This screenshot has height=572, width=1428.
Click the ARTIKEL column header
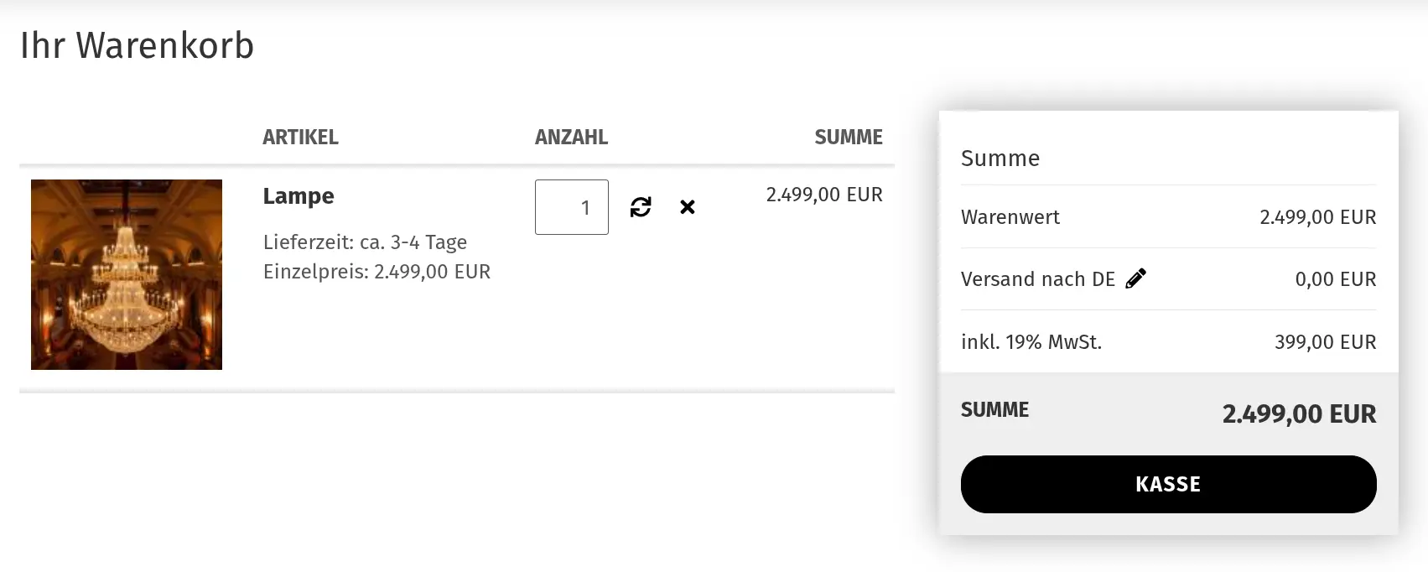(x=300, y=138)
